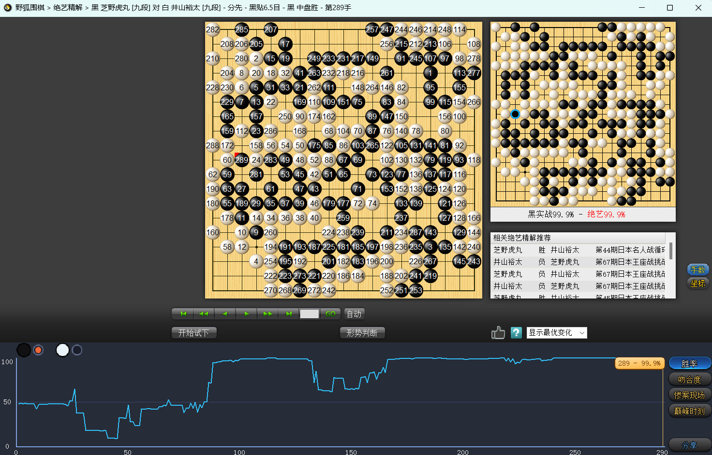The height and width of the screenshot is (455, 712).
Task: Step back one move
Action: click(x=225, y=314)
